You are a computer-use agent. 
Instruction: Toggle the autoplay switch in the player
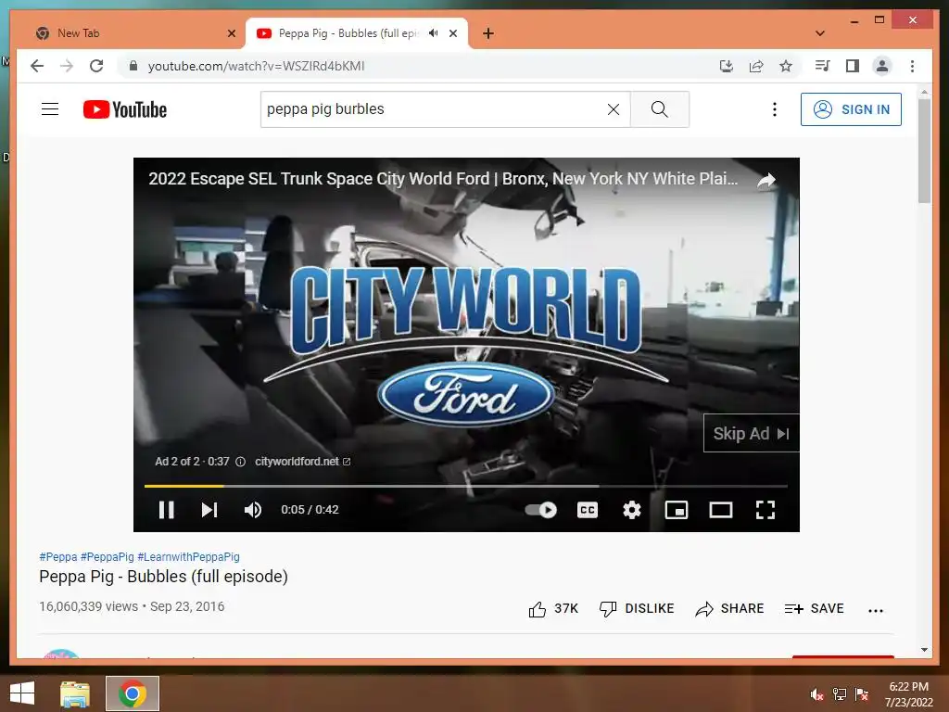[x=540, y=510]
